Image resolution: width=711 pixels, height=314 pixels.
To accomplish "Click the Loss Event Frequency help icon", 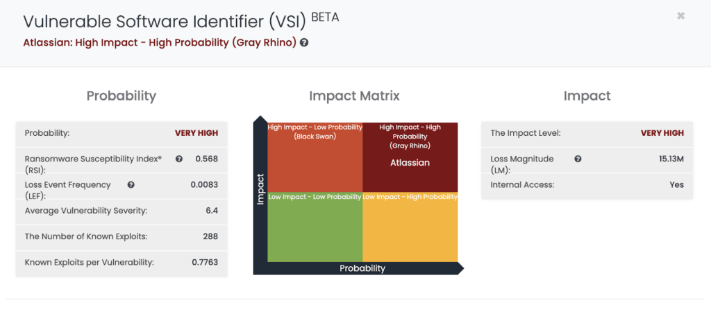I will tap(131, 184).
